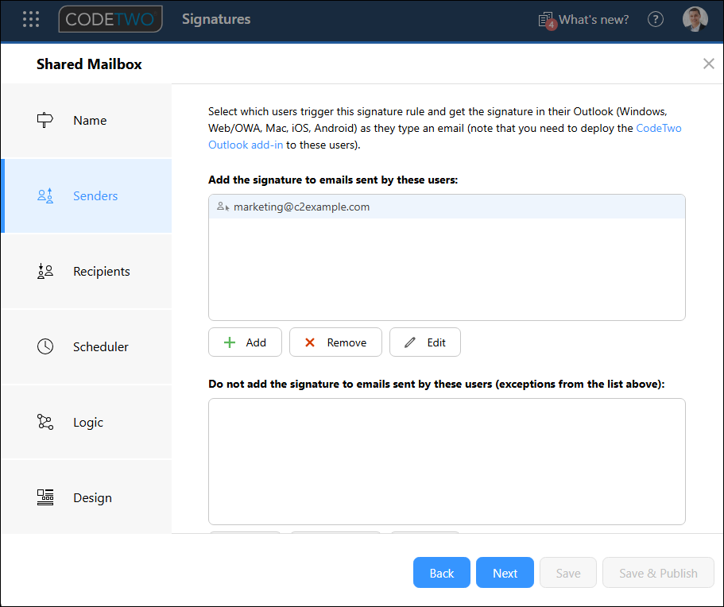Go to the Name step
Image resolution: width=724 pixels, height=607 pixels.
pyautogui.click(x=86, y=121)
